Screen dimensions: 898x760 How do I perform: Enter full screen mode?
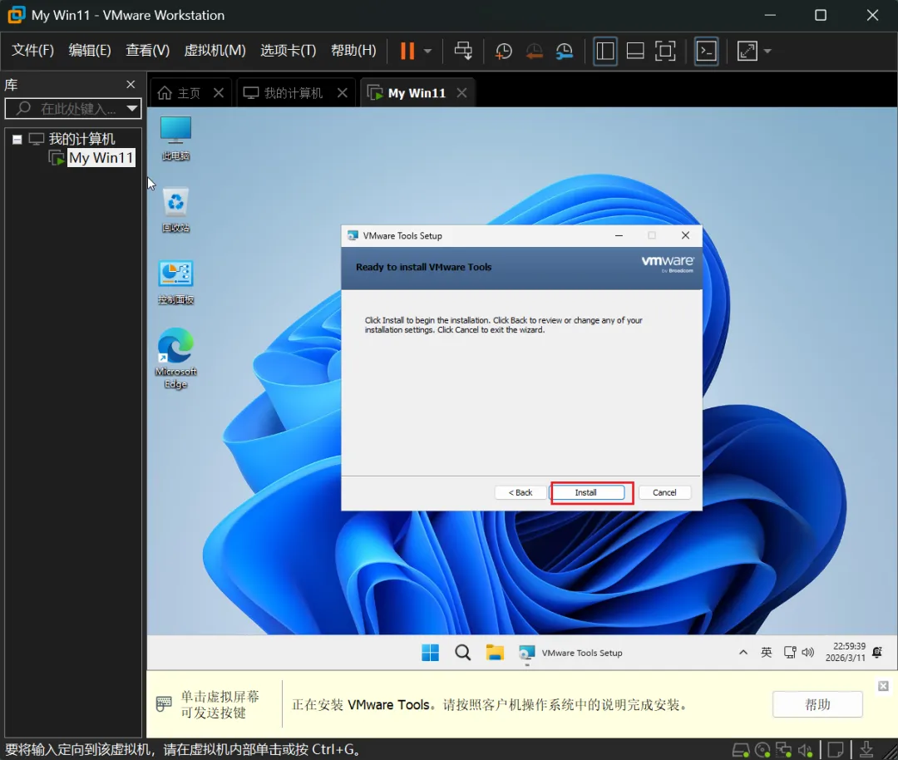pos(665,51)
